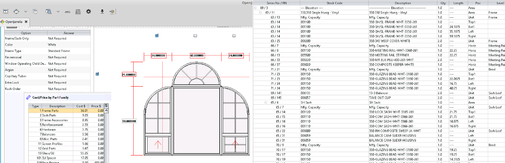The image size is (505, 163).
Task: Open dropdown arrow beside the zoom window icon
Action: (x=58, y=12)
